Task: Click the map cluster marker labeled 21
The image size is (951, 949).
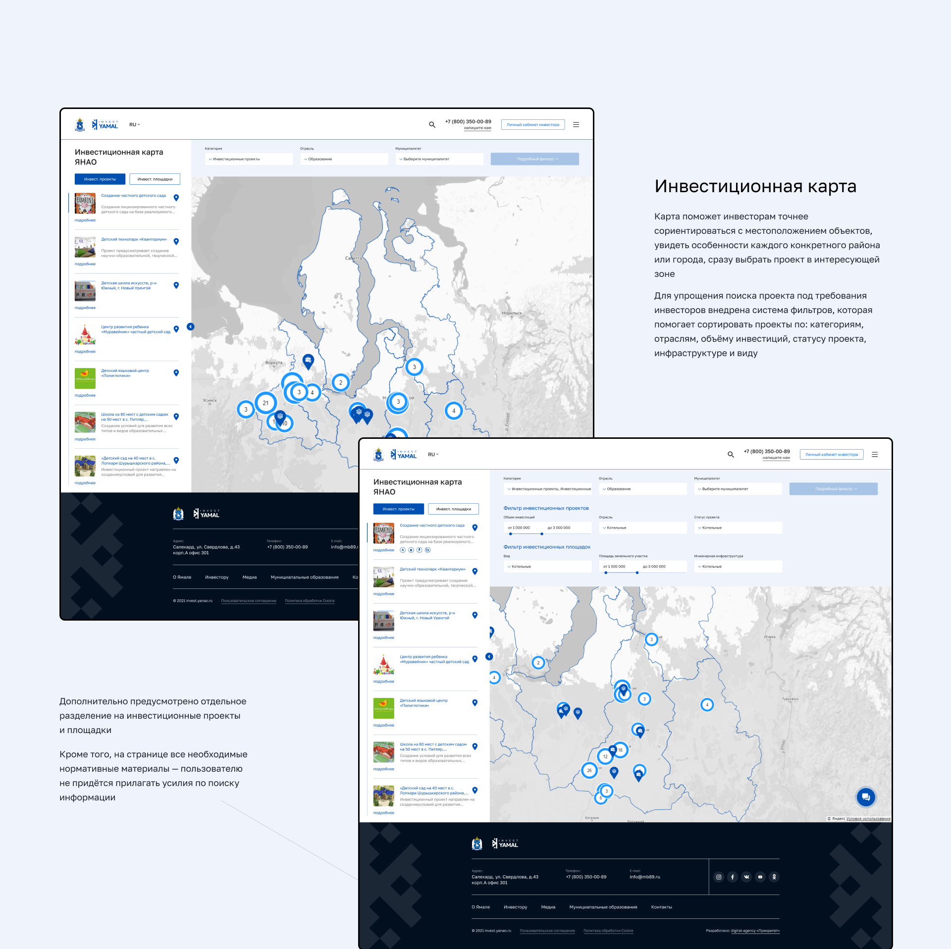Action: (265, 403)
